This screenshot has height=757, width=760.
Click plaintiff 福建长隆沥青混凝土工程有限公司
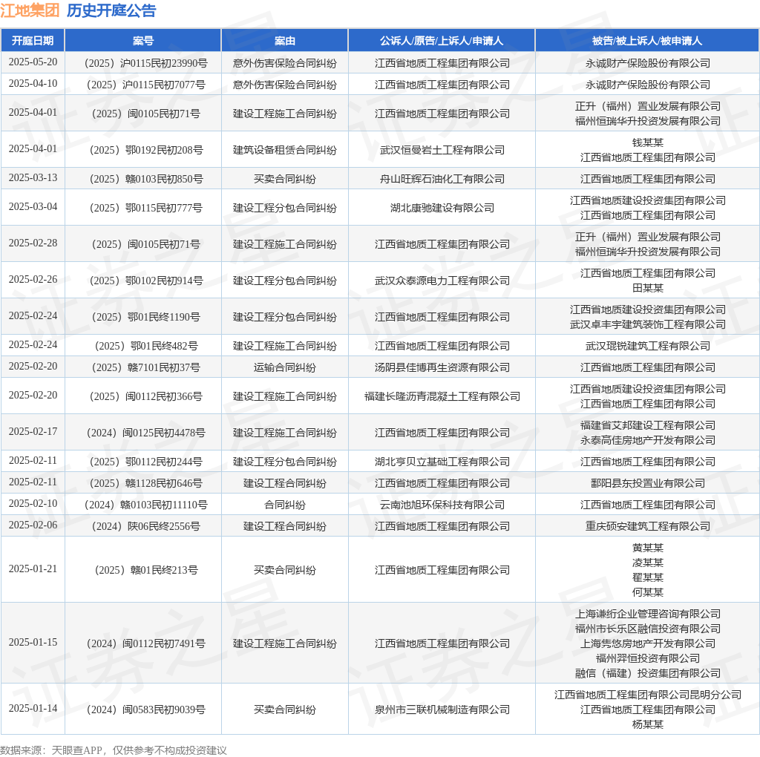click(x=442, y=396)
